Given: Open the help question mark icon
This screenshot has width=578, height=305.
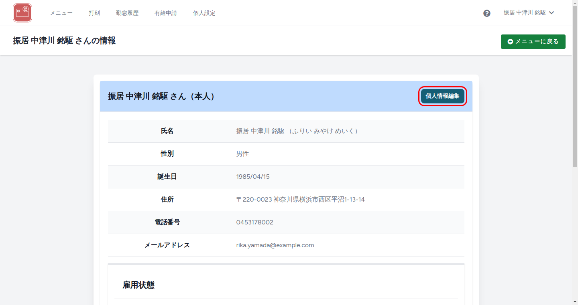Looking at the screenshot, I should click(487, 13).
